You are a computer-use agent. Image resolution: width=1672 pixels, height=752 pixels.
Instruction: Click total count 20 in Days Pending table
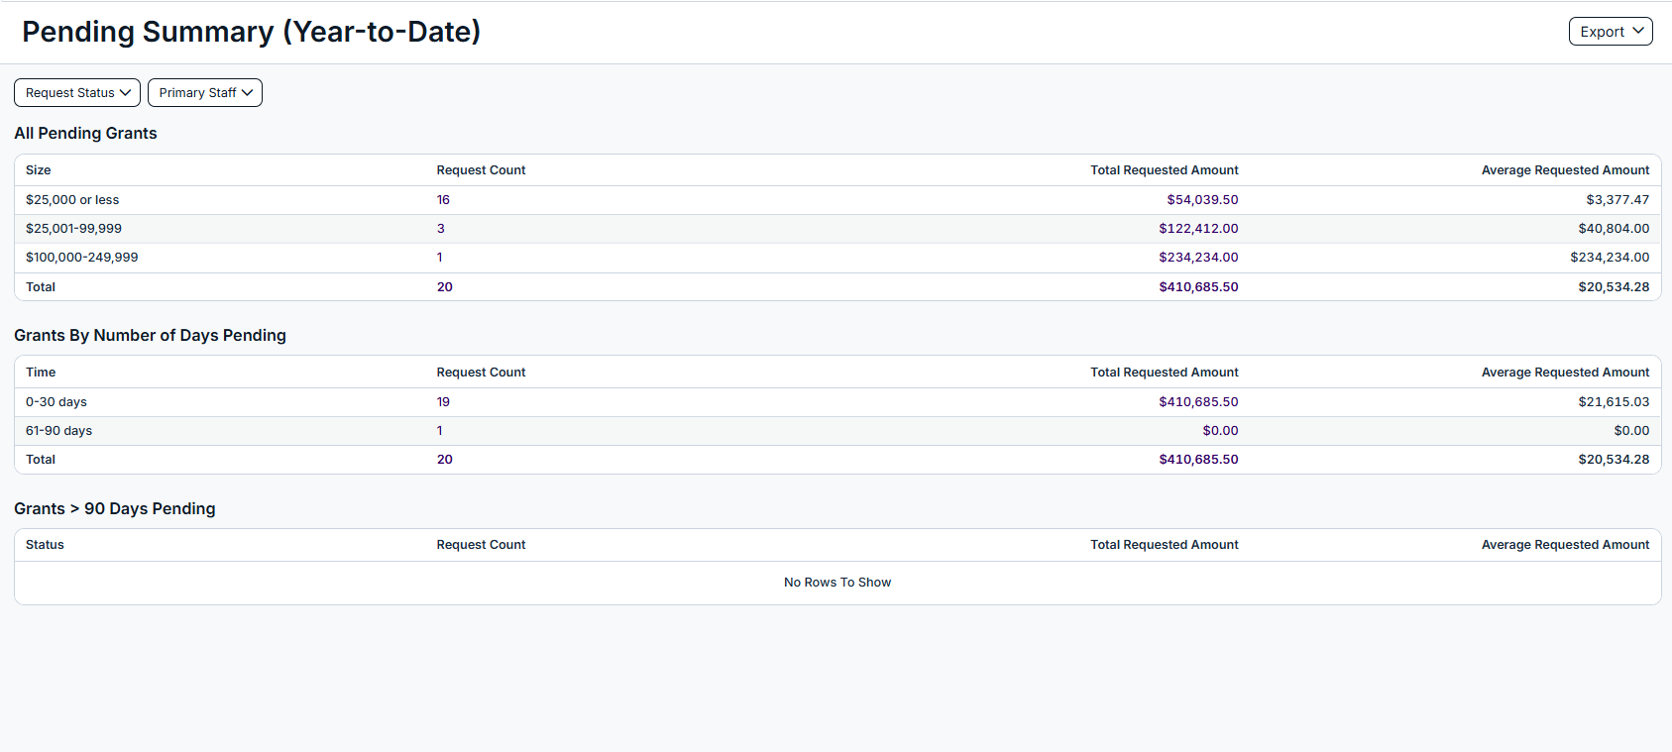(x=445, y=460)
